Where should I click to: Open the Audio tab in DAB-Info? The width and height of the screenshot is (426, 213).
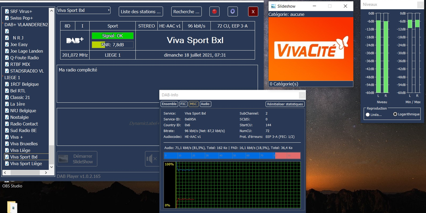click(205, 104)
